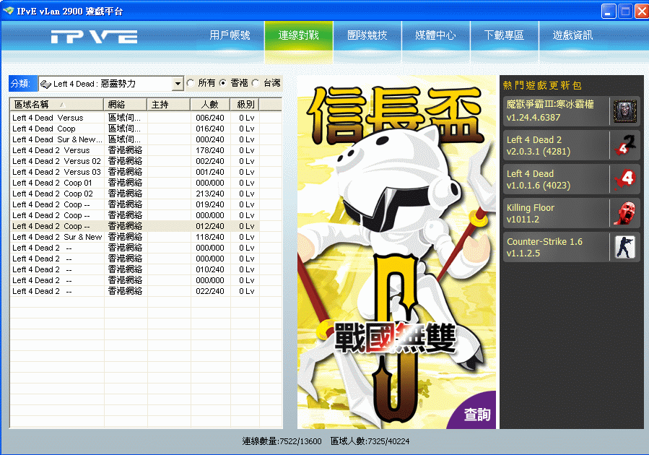
Task: Select Left 4 Dead 2 -- row with 010/240
Action: point(134,269)
